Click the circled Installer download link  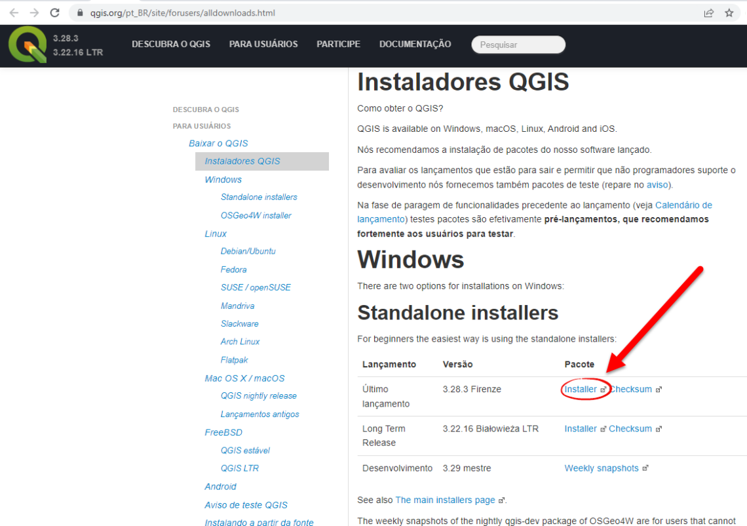click(581, 389)
